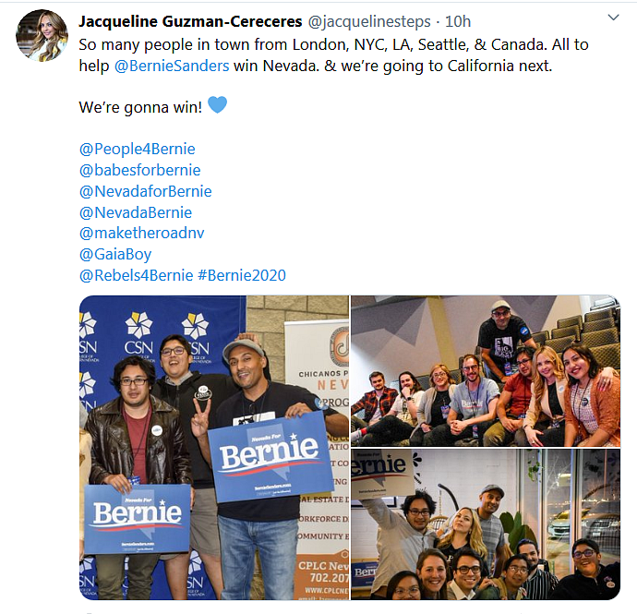Open the large photo with Bernie signs
637x614 pixels.
coord(214,448)
